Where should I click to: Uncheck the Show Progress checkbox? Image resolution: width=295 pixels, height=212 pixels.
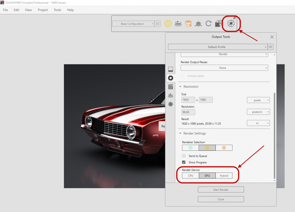pos(184,163)
